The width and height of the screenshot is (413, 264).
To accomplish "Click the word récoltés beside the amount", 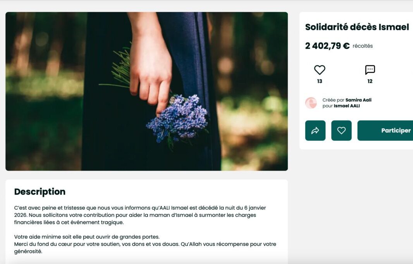I will pyautogui.click(x=363, y=46).
